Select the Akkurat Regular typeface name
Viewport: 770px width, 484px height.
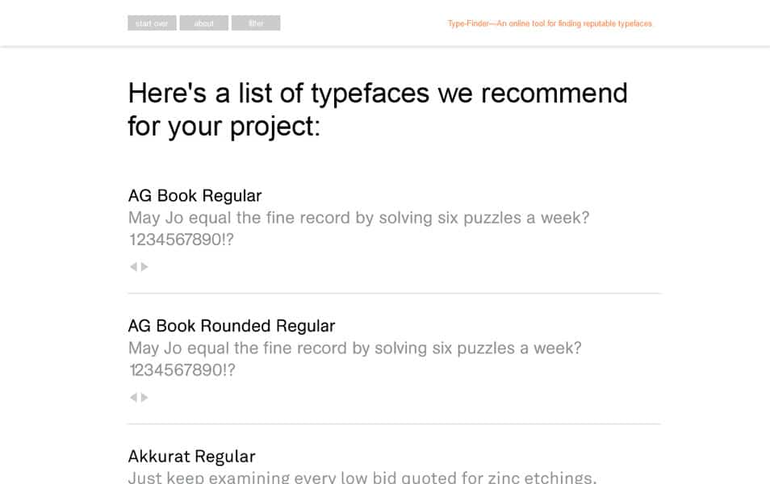pos(190,456)
